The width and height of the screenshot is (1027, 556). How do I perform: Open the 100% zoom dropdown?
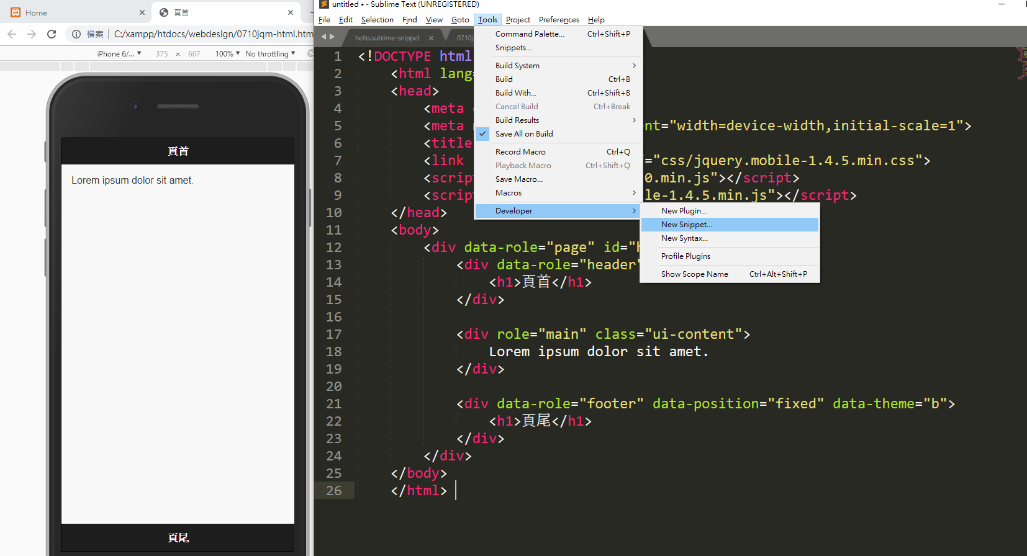(227, 54)
